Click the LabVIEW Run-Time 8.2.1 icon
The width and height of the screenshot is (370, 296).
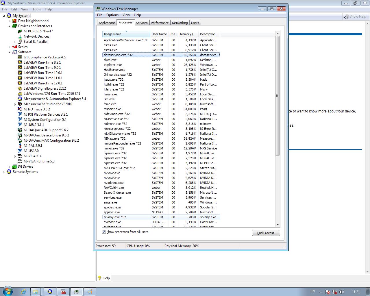click(20, 62)
